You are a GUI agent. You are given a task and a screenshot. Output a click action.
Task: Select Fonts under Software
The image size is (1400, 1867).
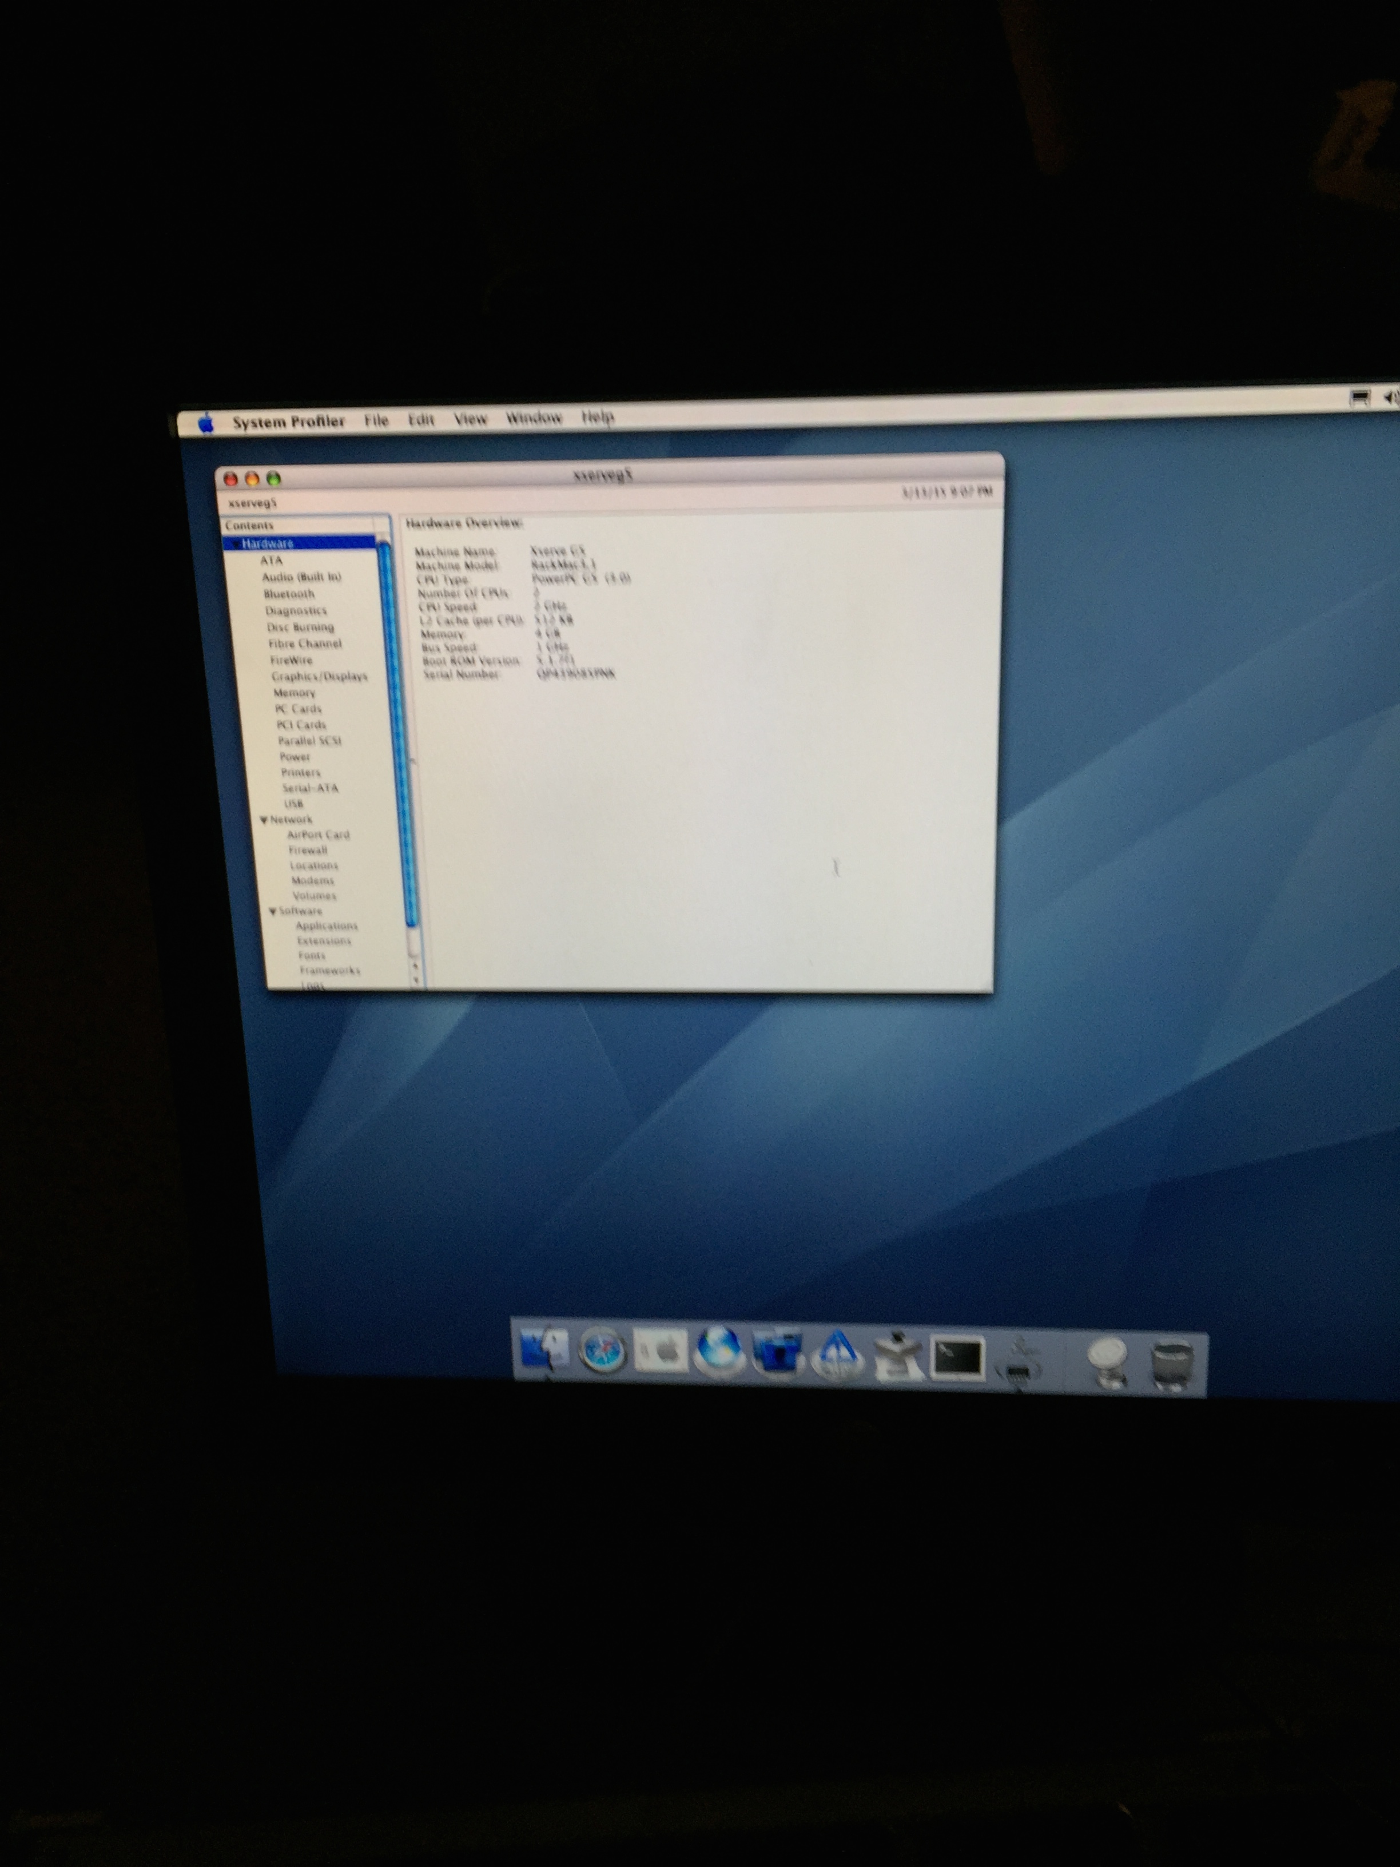coord(311,955)
